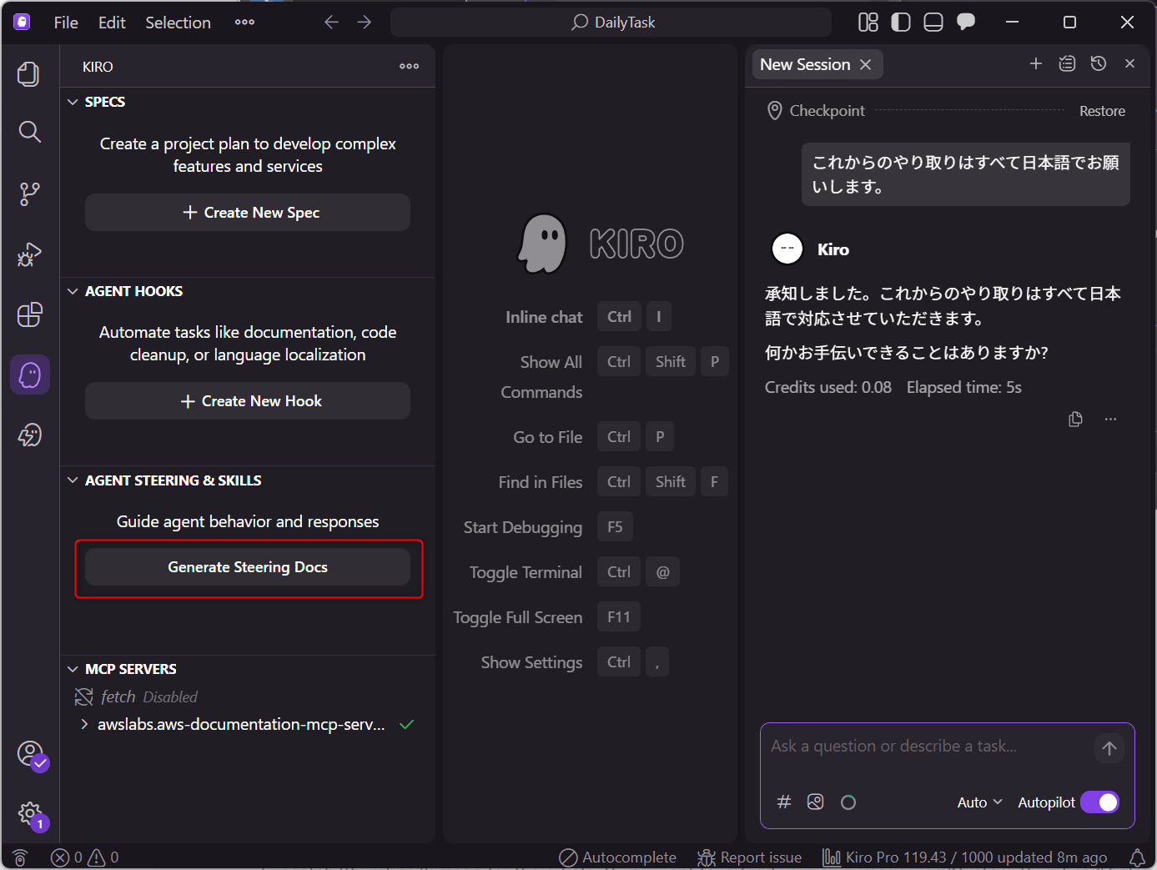Click the hash context icon in chat
This screenshot has height=870, width=1157.
point(783,802)
